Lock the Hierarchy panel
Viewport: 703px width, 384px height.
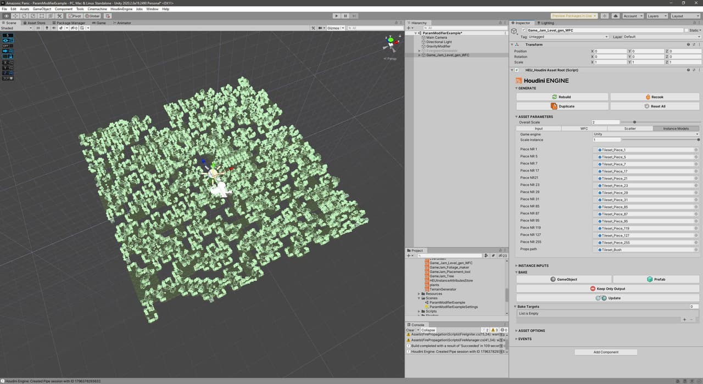[x=500, y=23]
